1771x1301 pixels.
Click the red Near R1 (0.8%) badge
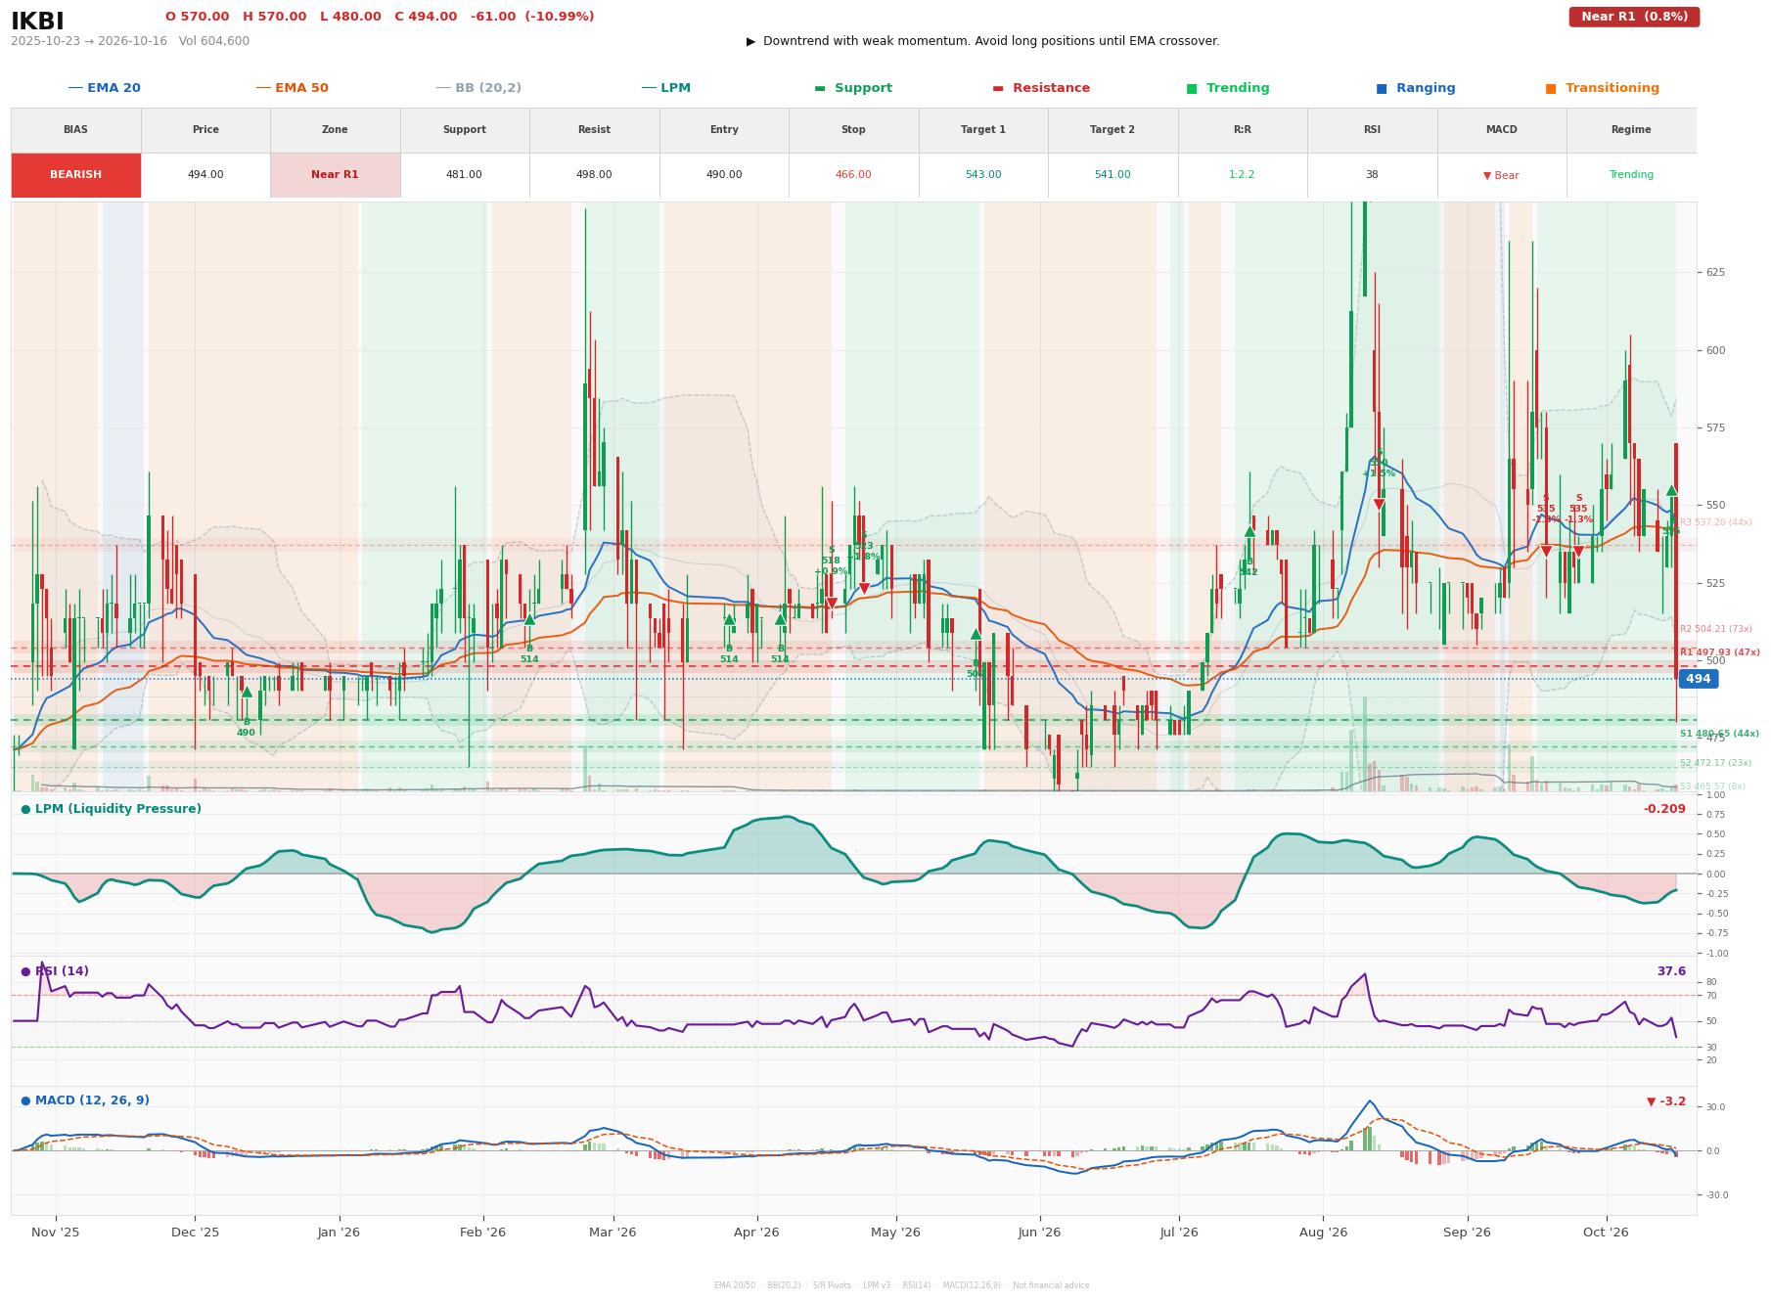[1634, 17]
